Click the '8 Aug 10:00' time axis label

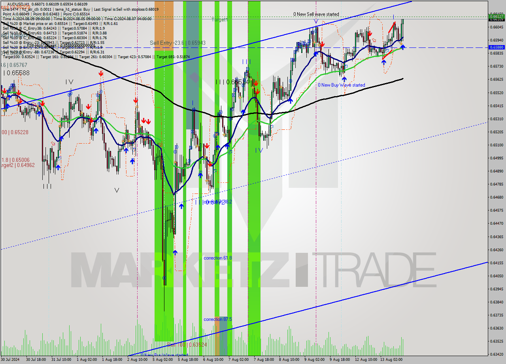(x=289, y=360)
